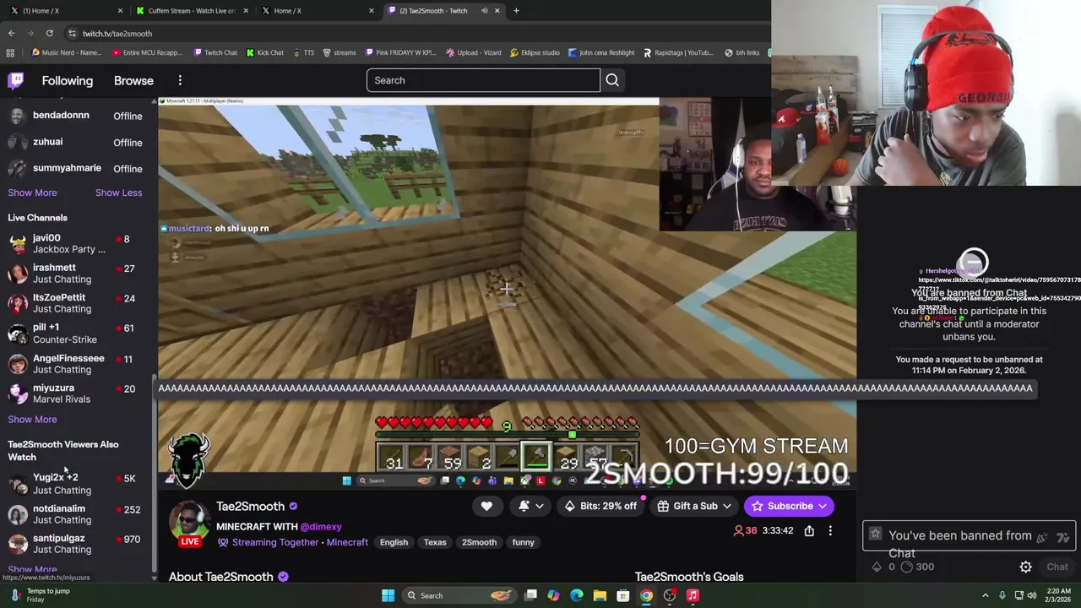Select the Texas tag
Image resolution: width=1081 pixels, height=608 pixels.
(x=435, y=542)
